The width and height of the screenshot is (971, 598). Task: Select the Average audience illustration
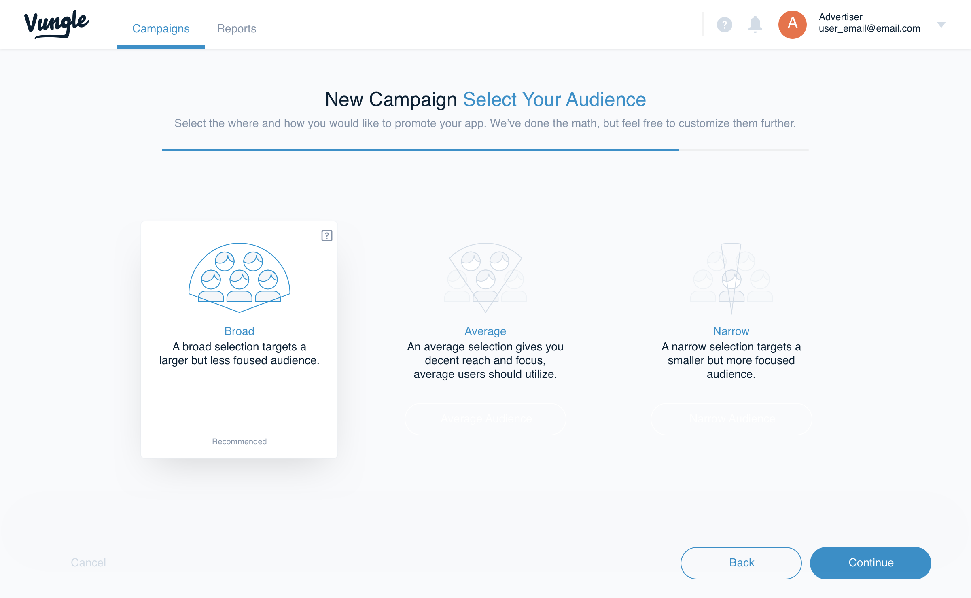(x=485, y=278)
